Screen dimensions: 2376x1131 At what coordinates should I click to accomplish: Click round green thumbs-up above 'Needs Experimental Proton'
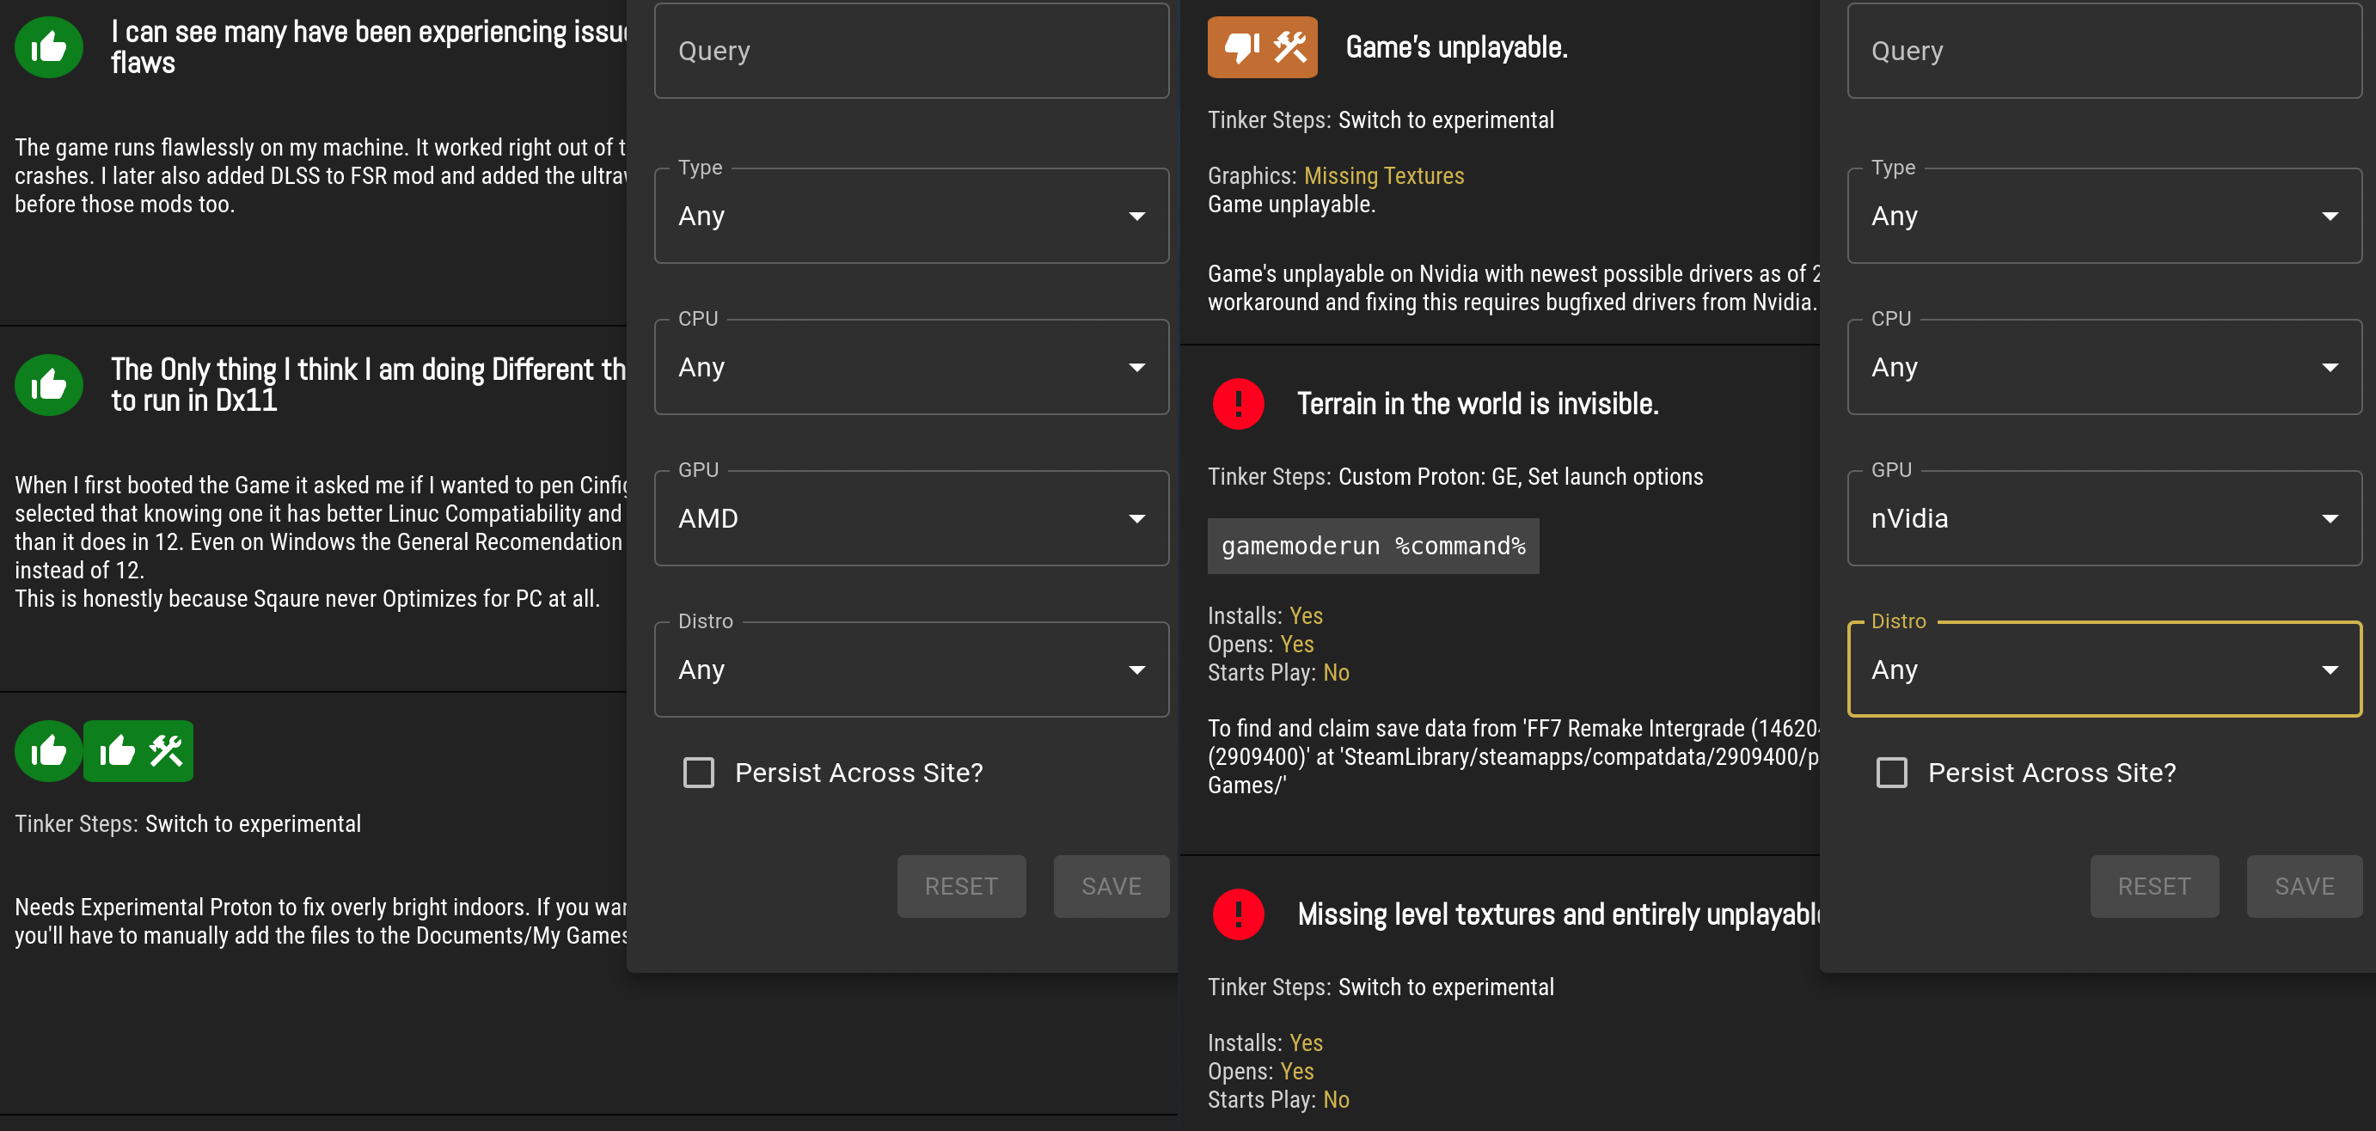point(49,751)
